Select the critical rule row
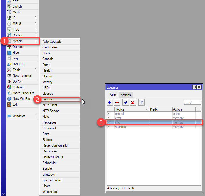The height and width of the screenshot is (196, 205). click(x=154, y=114)
